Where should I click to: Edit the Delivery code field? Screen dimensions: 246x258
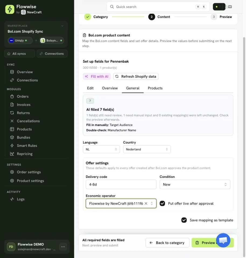pyautogui.click(x=121, y=184)
